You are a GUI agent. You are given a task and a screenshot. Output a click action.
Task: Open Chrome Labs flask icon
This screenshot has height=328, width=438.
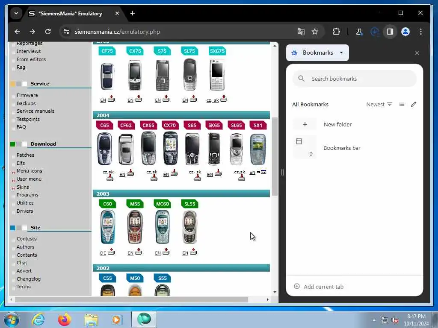(359, 32)
